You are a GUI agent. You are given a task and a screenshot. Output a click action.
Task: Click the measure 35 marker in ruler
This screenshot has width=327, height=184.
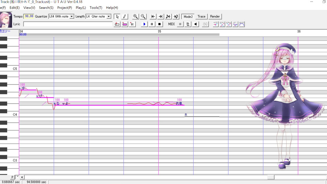click(x=159, y=31)
